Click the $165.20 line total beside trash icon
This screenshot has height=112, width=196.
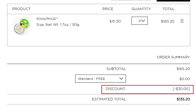pos(168,21)
